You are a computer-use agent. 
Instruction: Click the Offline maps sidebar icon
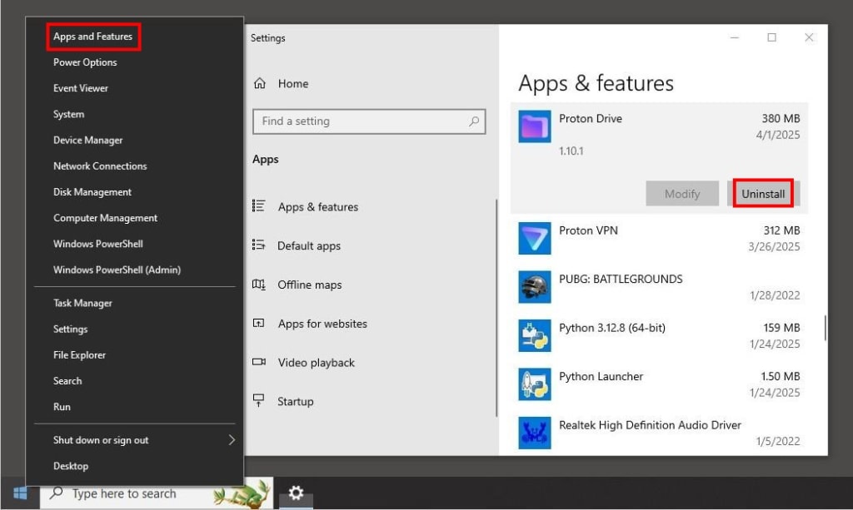point(259,284)
